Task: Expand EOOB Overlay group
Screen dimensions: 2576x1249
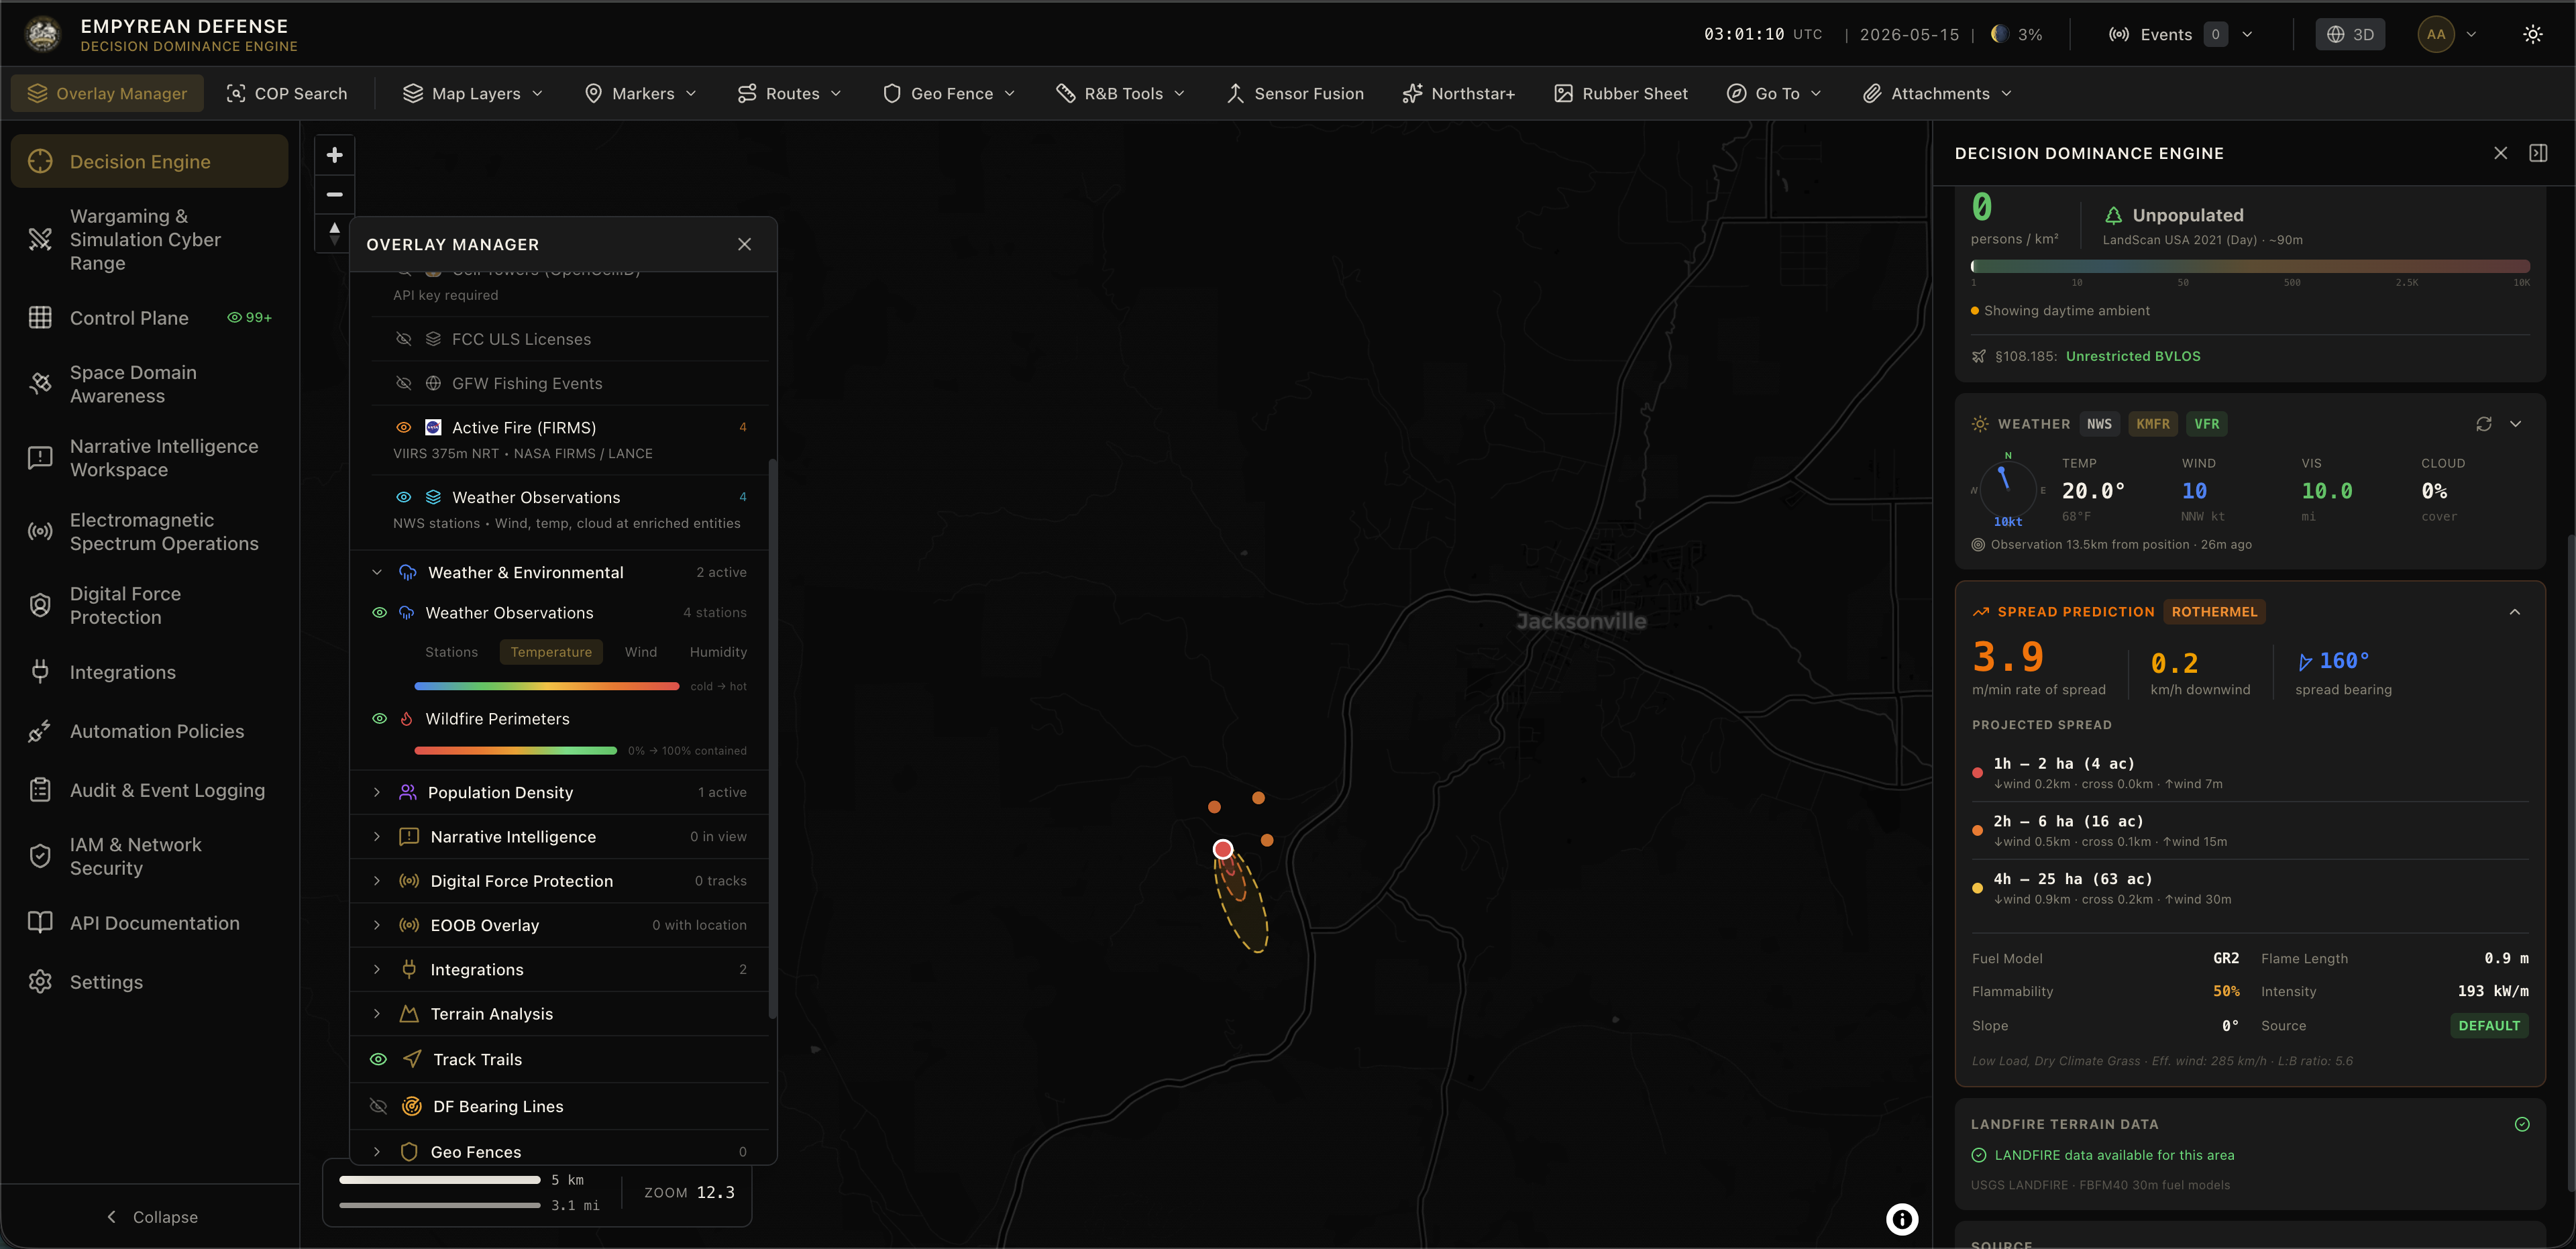Action: click(x=377, y=925)
